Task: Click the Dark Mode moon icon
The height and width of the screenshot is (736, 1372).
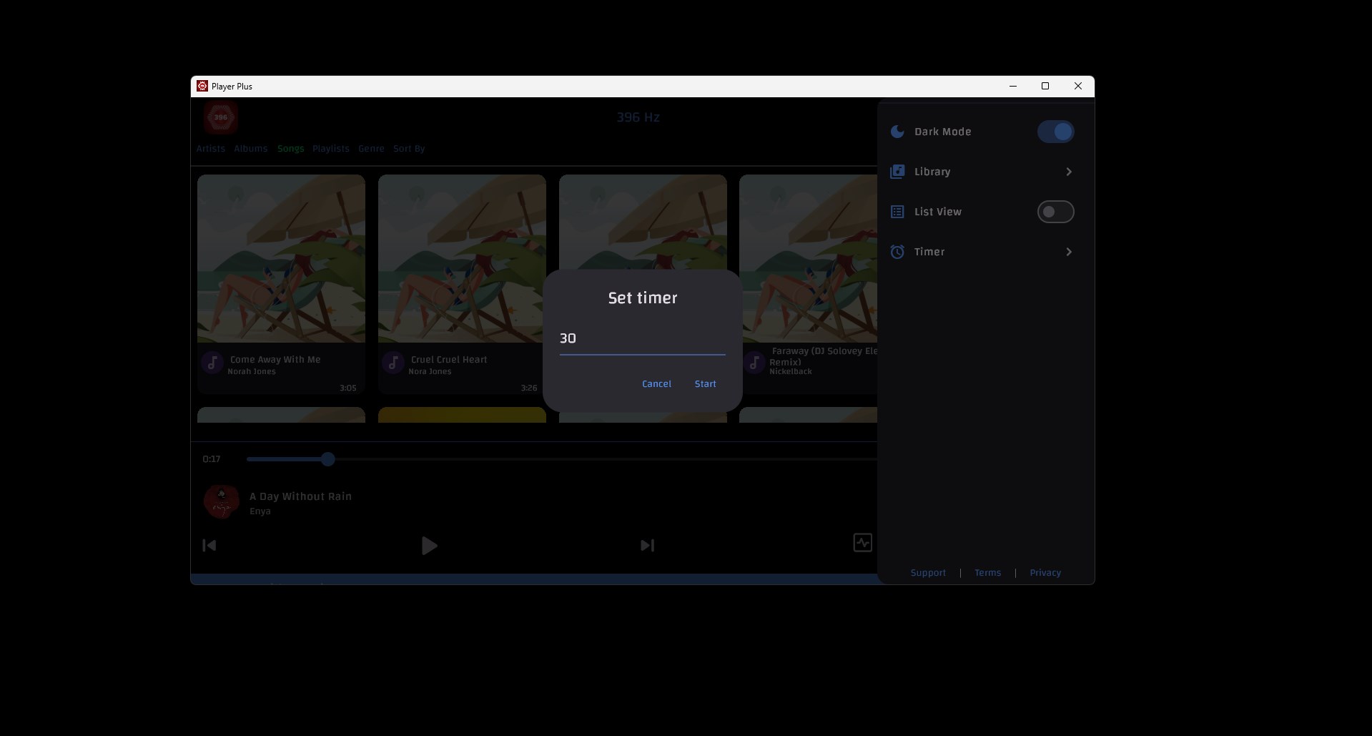Action: (x=897, y=132)
